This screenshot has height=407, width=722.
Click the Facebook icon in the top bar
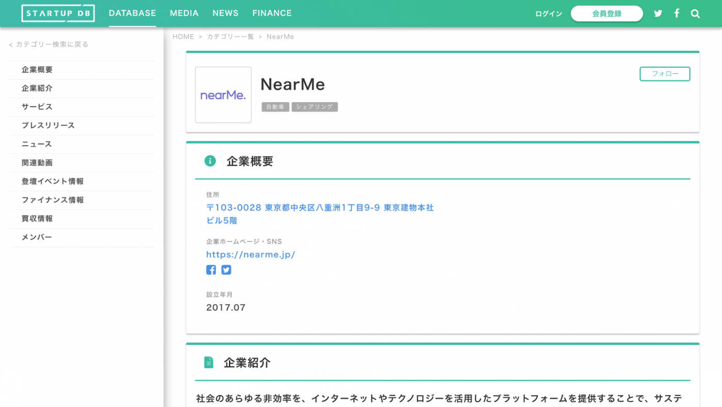pyautogui.click(x=677, y=13)
